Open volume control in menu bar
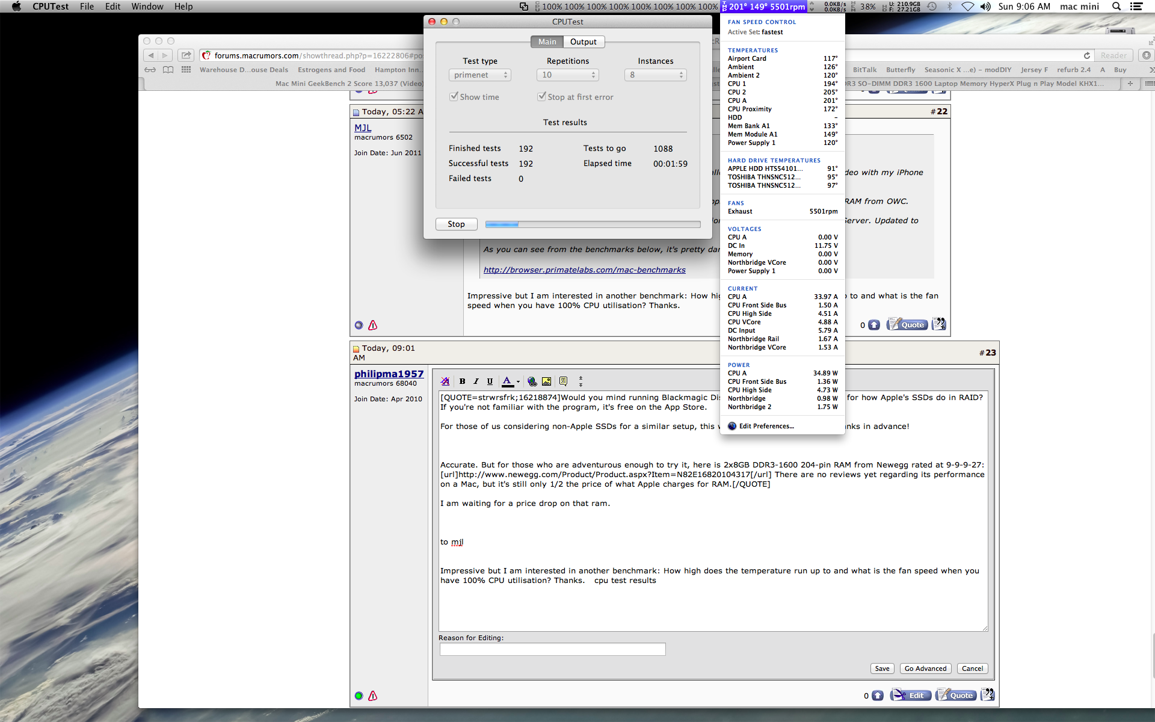Image resolution: width=1155 pixels, height=722 pixels. pyautogui.click(x=985, y=7)
